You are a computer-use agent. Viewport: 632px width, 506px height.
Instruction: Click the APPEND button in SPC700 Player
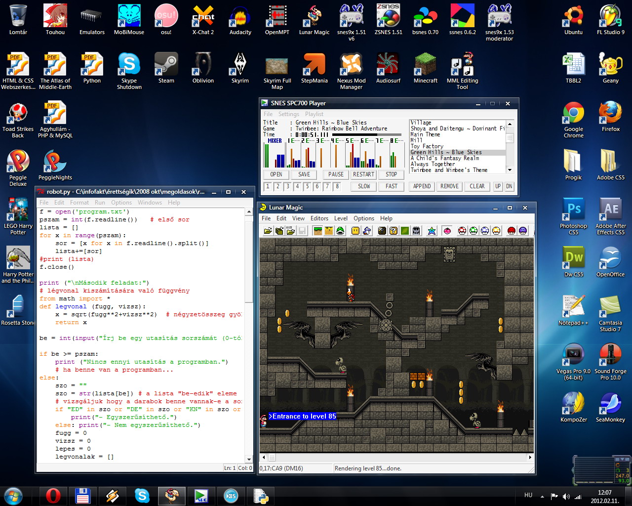(422, 186)
